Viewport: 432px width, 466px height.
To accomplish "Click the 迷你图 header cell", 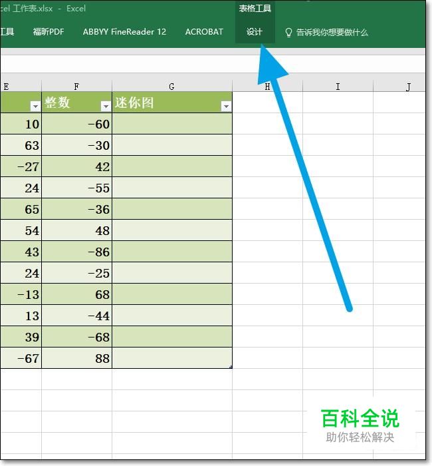I will tap(172, 103).
